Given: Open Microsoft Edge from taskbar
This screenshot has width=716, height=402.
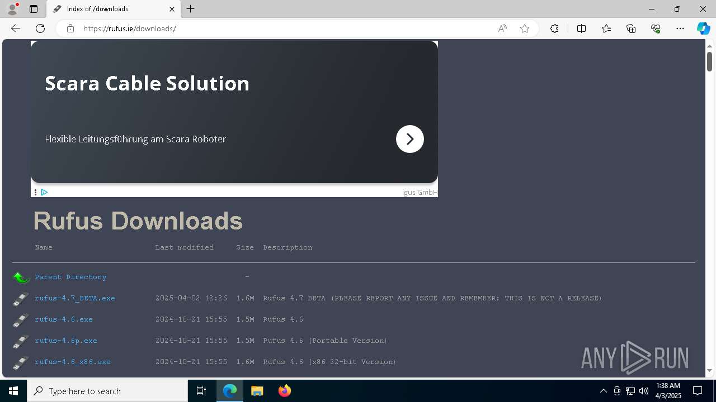Looking at the screenshot, I should (230, 391).
